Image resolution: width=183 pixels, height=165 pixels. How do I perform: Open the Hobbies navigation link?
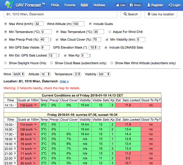99,5
